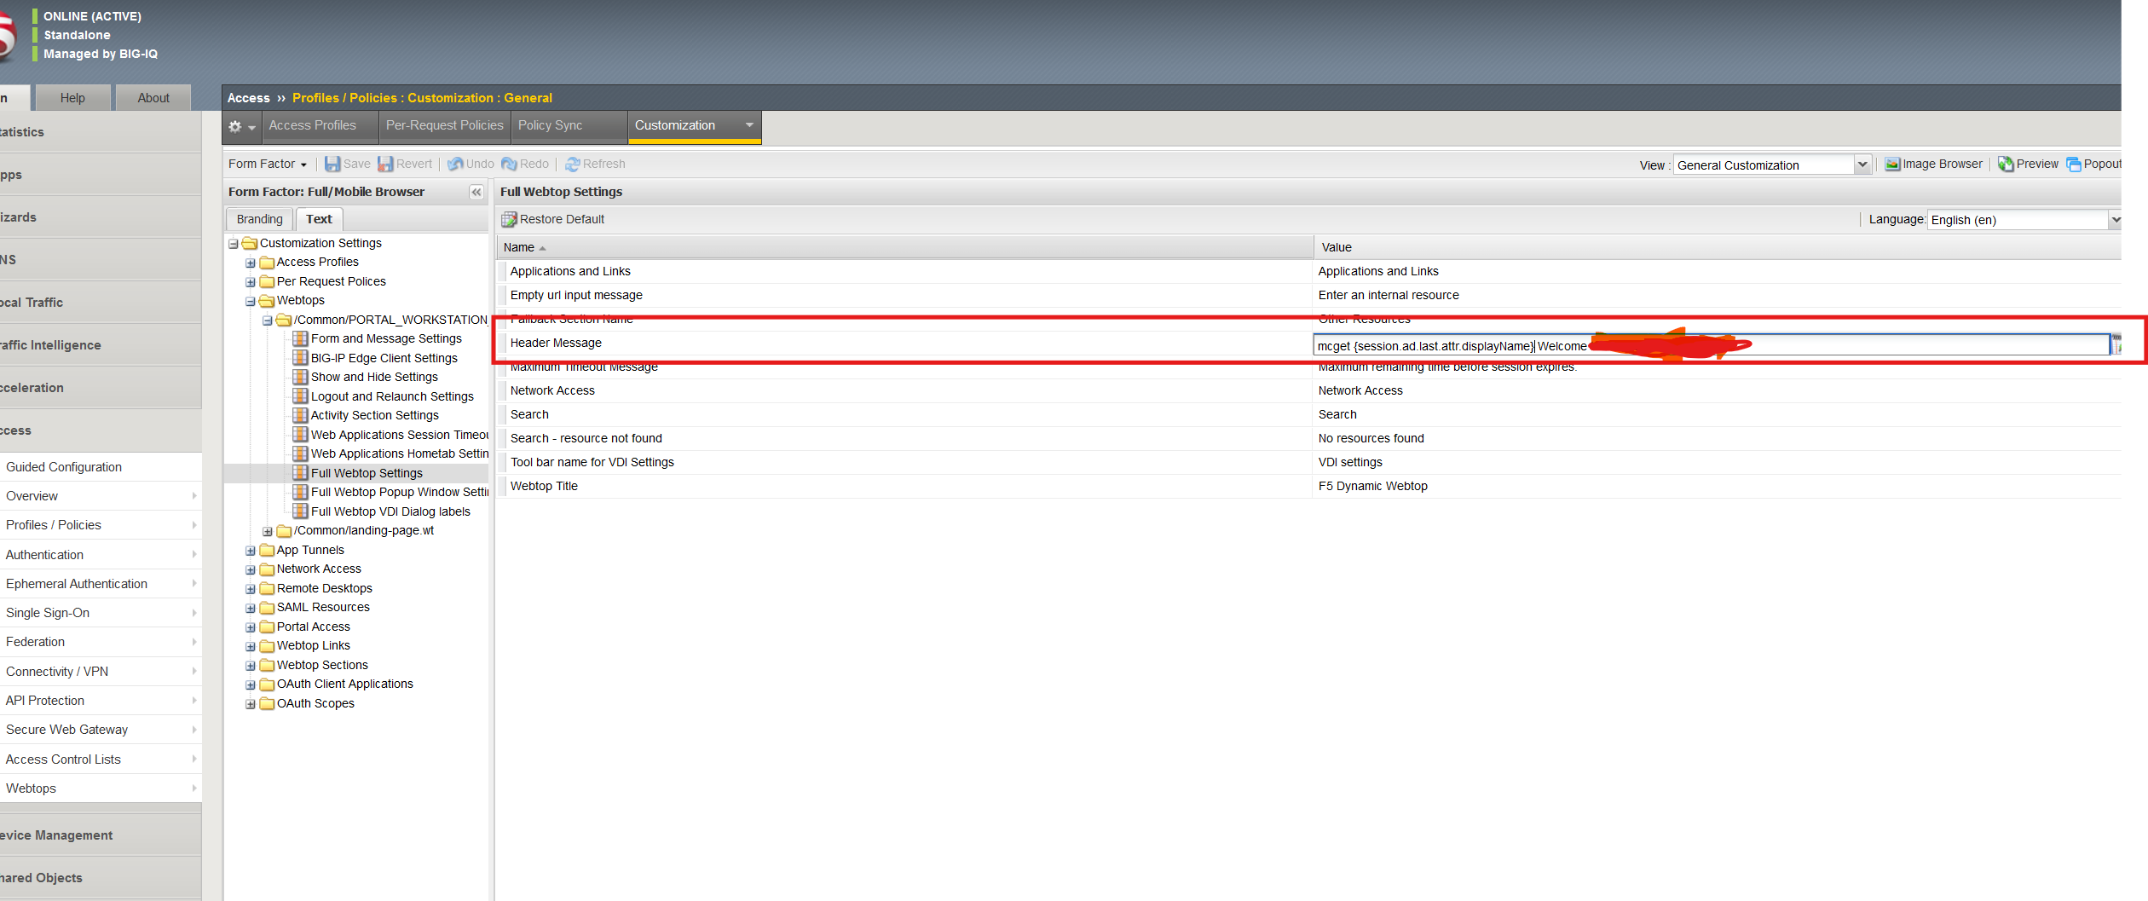Open the Help tab
The image size is (2148, 901).
(72, 98)
